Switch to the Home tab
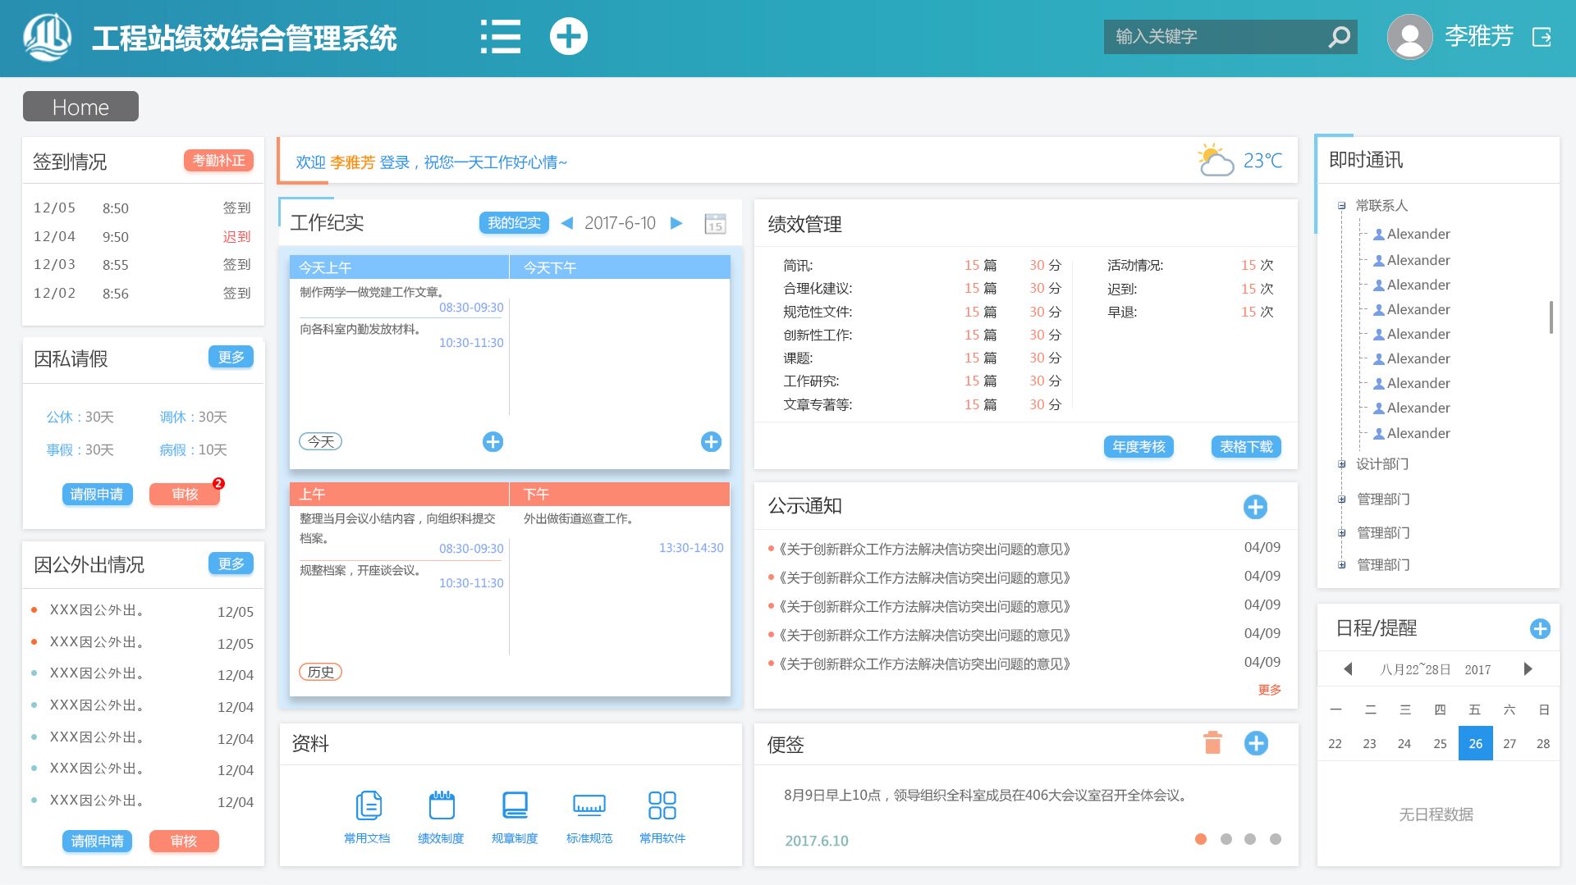Image resolution: width=1576 pixels, height=885 pixels. coord(80,107)
